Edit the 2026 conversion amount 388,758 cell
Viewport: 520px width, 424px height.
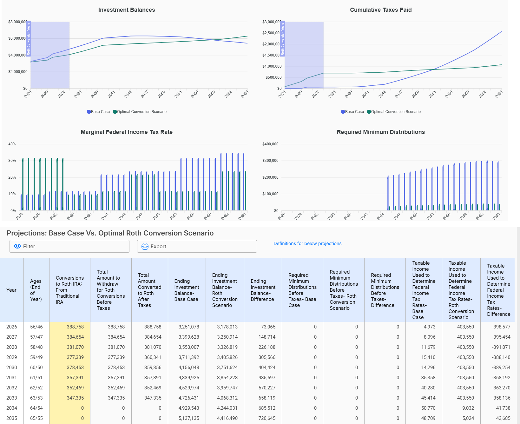pos(75,327)
